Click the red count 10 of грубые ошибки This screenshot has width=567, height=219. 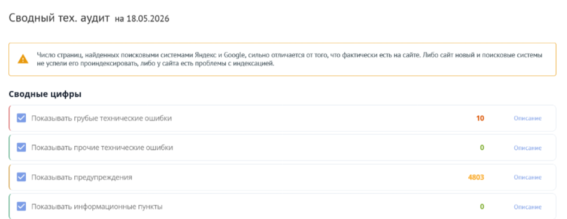pyautogui.click(x=480, y=118)
